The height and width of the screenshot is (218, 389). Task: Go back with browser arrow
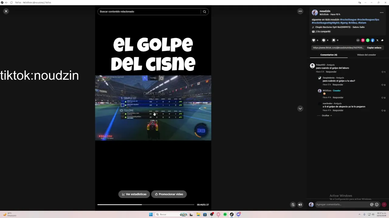click(6, 2)
